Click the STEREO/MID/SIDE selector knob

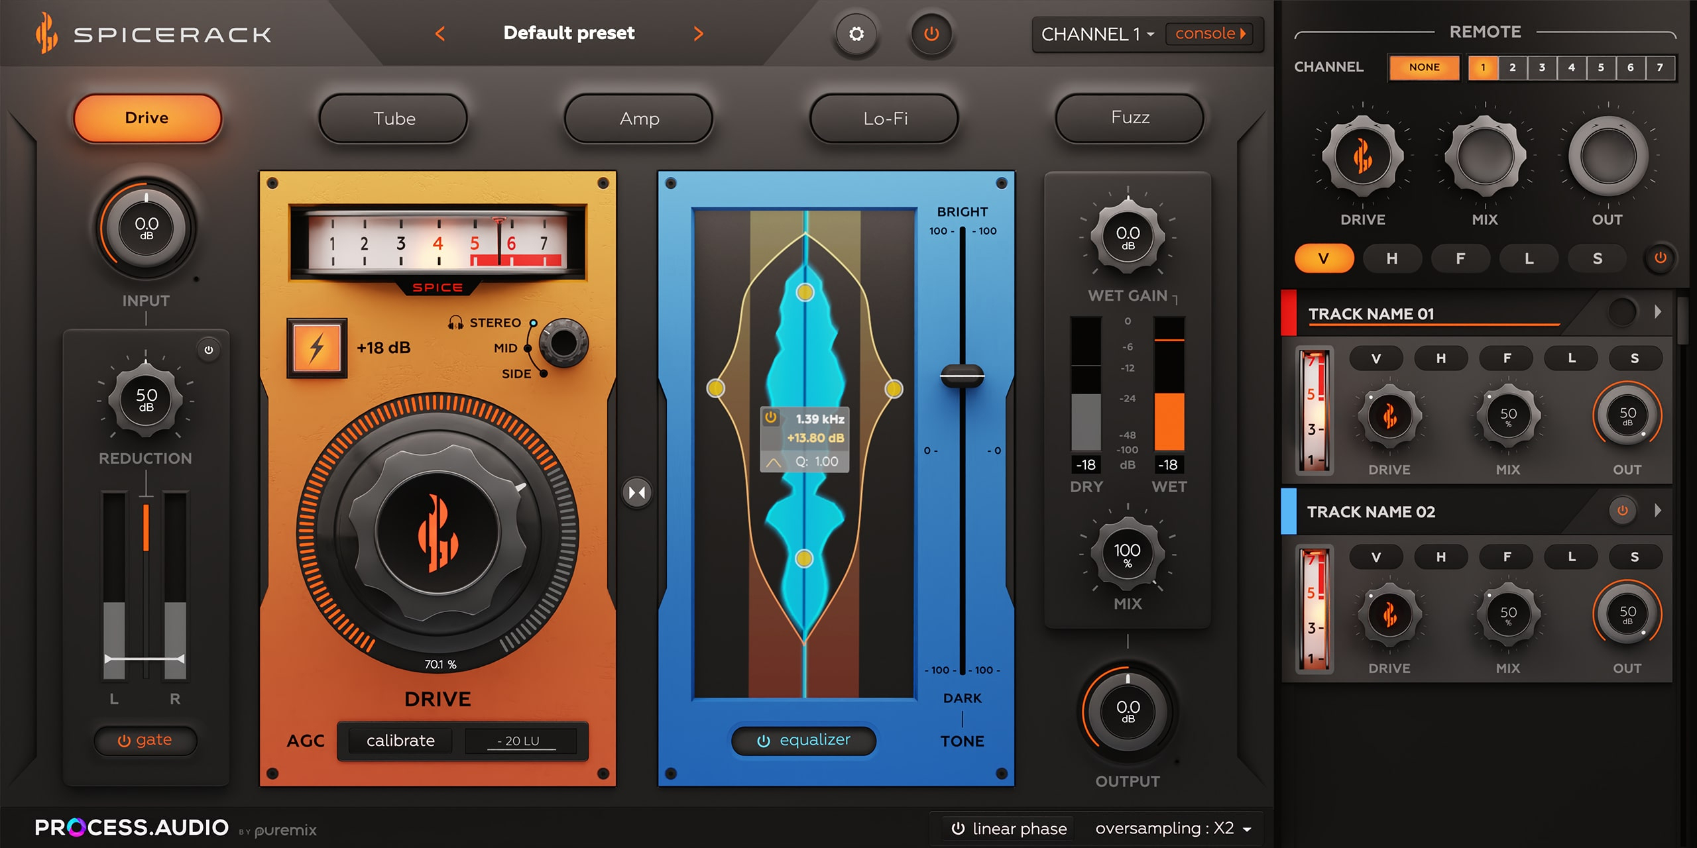(563, 344)
